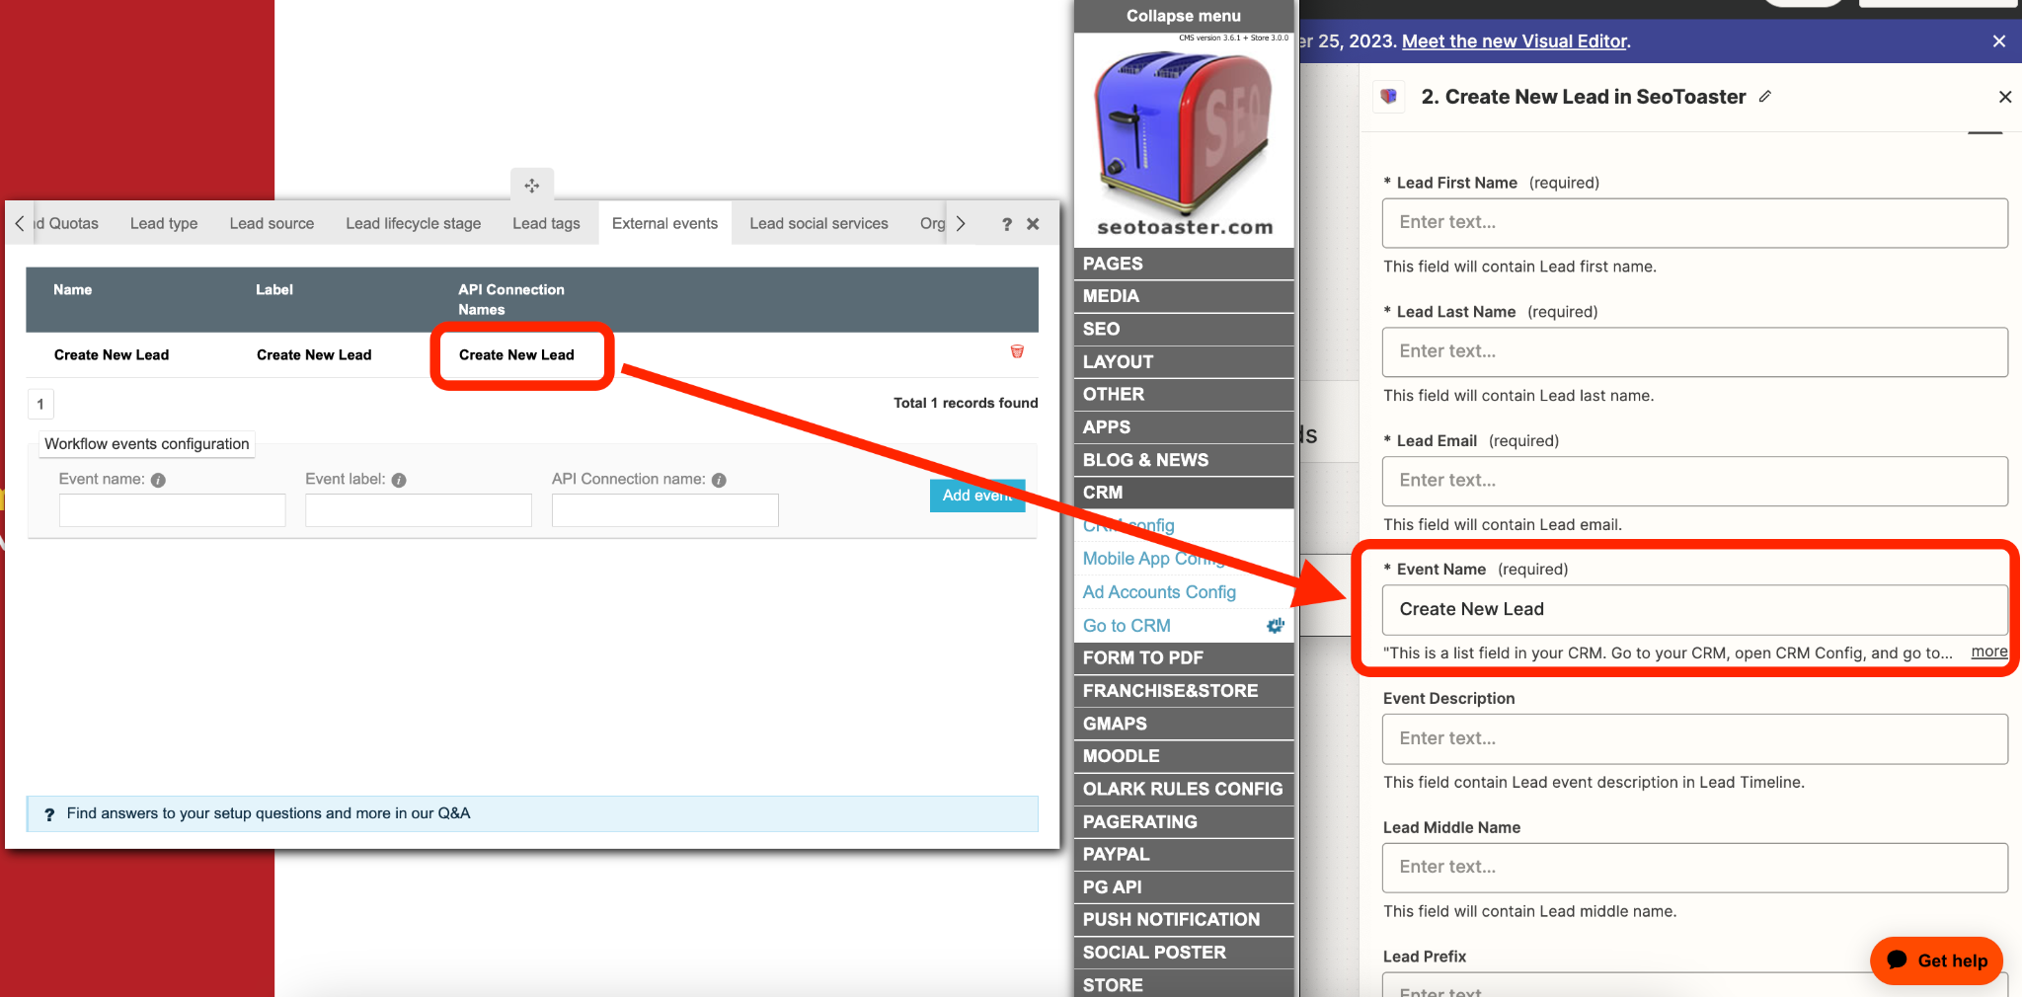This screenshot has height=997, width=2022.
Task: Delete the Create New Lead event row
Action: [1017, 351]
